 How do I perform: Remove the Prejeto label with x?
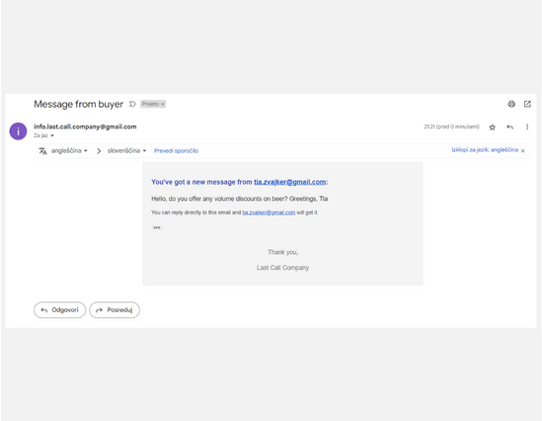(163, 104)
